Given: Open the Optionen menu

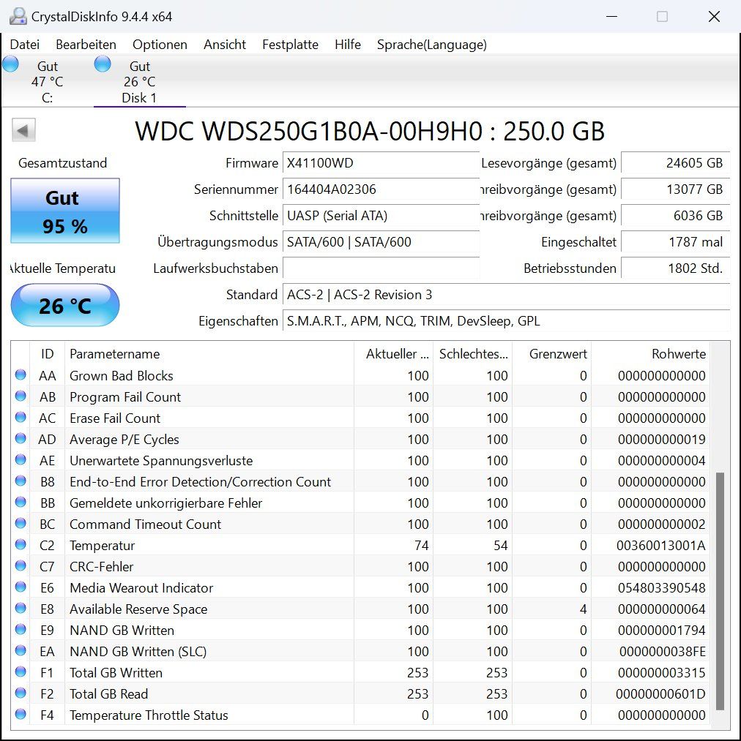Looking at the screenshot, I should coord(160,45).
